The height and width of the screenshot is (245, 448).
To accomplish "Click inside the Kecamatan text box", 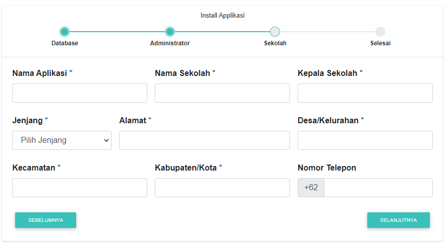I will click(80, 188).
